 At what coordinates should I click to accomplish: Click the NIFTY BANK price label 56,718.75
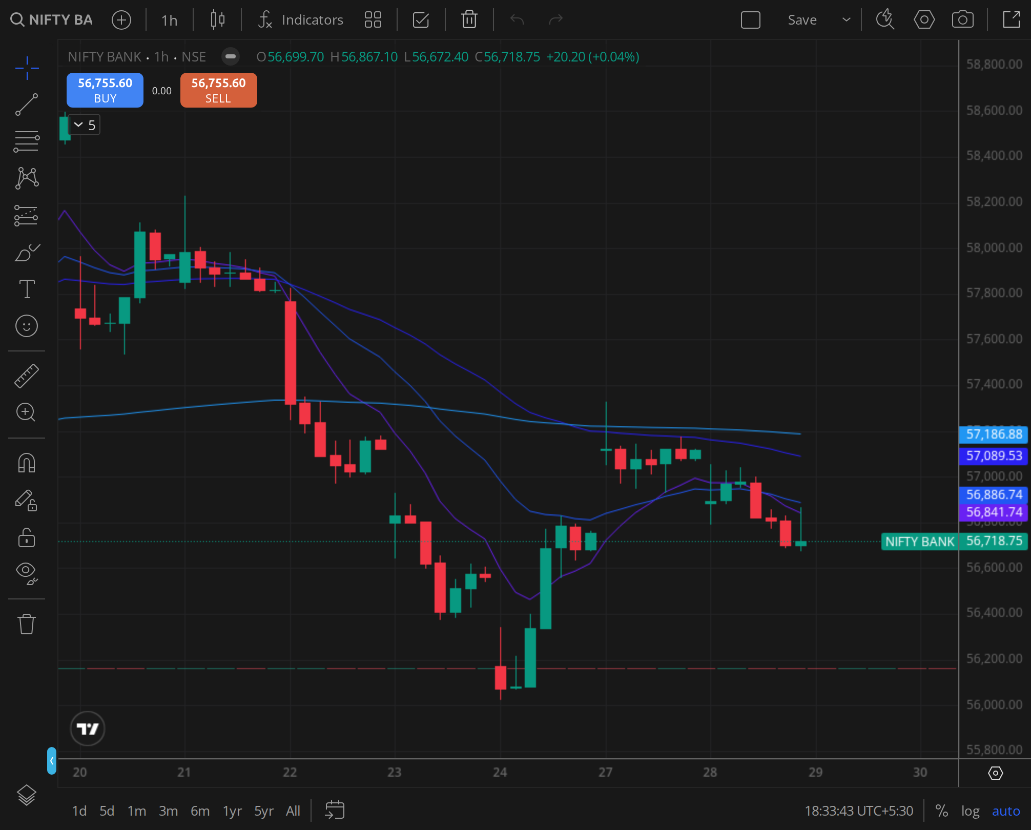pyautogui.click(x=954, y=541)
